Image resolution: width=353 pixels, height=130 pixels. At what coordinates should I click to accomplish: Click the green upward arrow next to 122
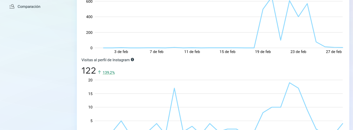pos(99,72)
